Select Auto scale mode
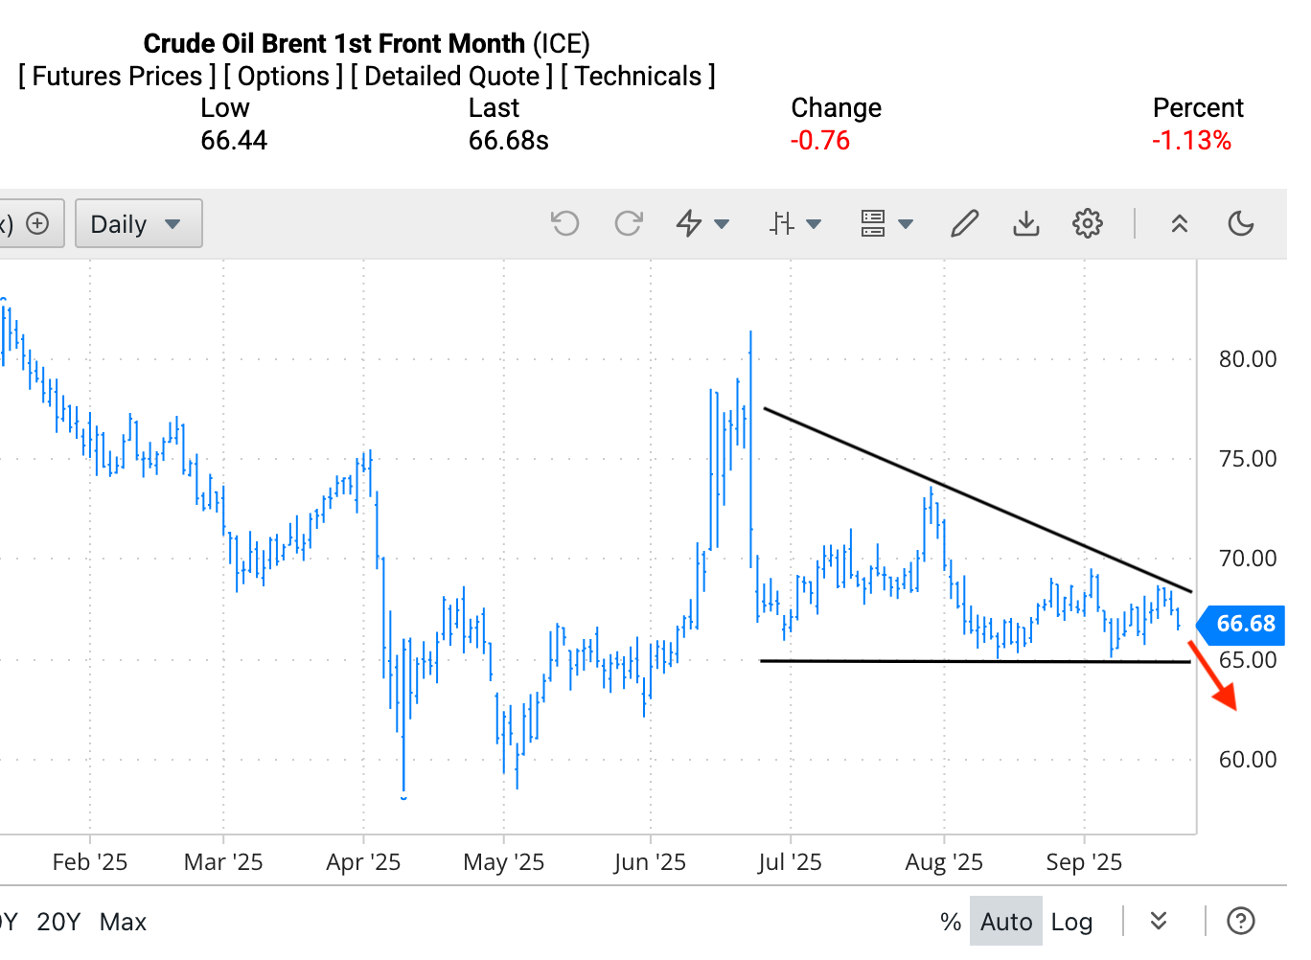Screen dimensions: 1311x960 pyautogui.click(x=1006, y=922)
